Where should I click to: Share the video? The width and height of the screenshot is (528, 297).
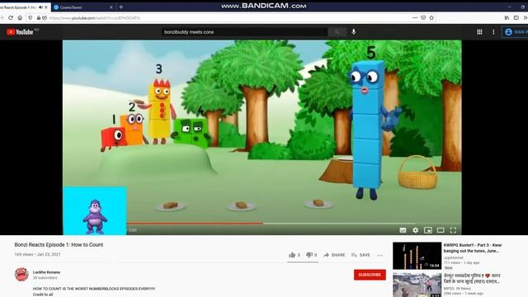point(334,255)
